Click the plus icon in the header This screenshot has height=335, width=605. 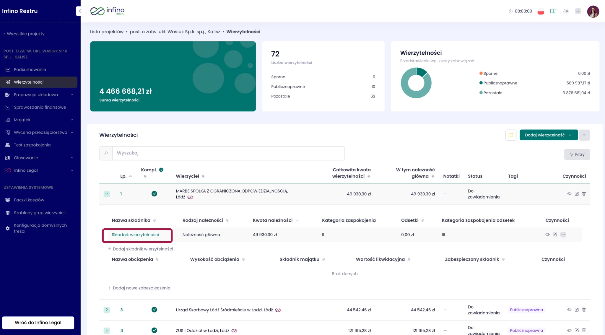click(578, 11)
